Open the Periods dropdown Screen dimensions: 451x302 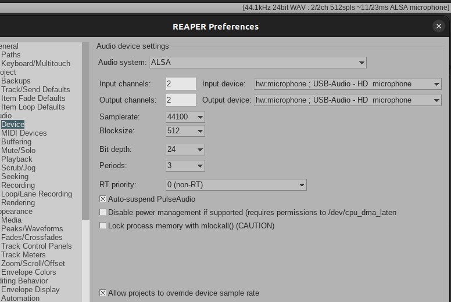tap(185, 165)
